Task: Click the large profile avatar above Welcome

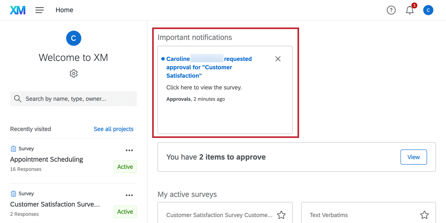Action: (x=74, y=38)
